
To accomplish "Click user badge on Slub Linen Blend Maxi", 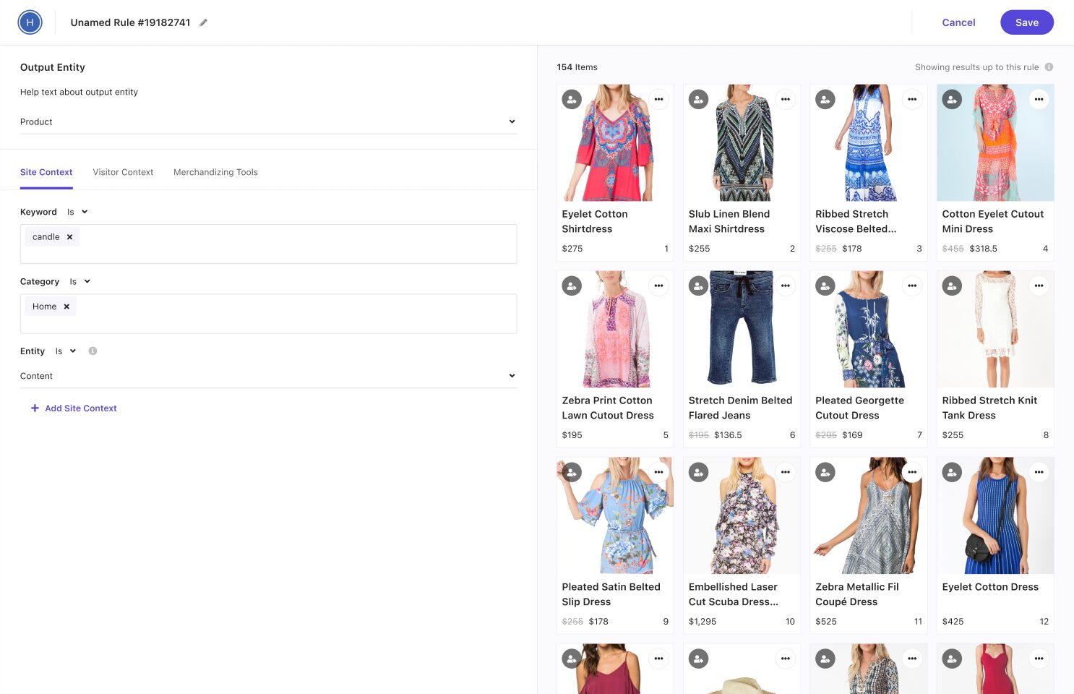I will tap(698, 100).
